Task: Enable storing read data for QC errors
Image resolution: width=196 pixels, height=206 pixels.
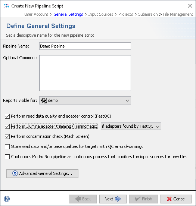Action: pyautogui.click(x=7, y=146)
